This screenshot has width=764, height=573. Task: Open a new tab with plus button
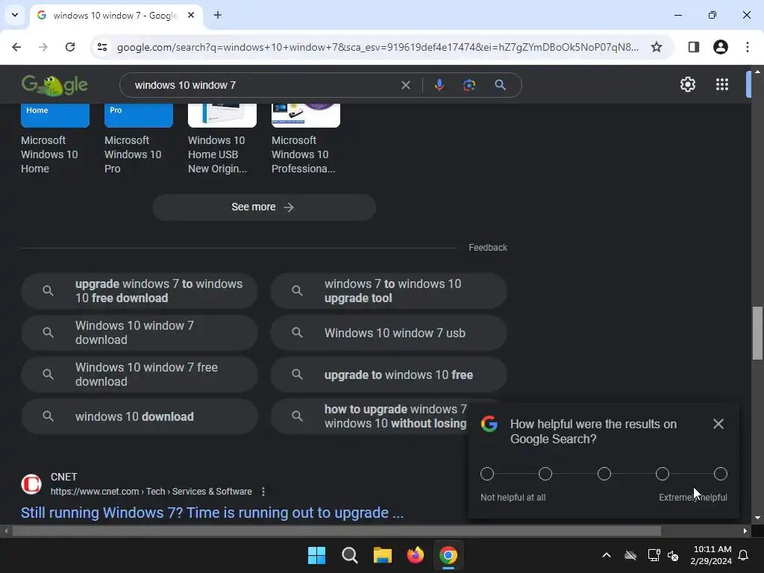(218, 15)
